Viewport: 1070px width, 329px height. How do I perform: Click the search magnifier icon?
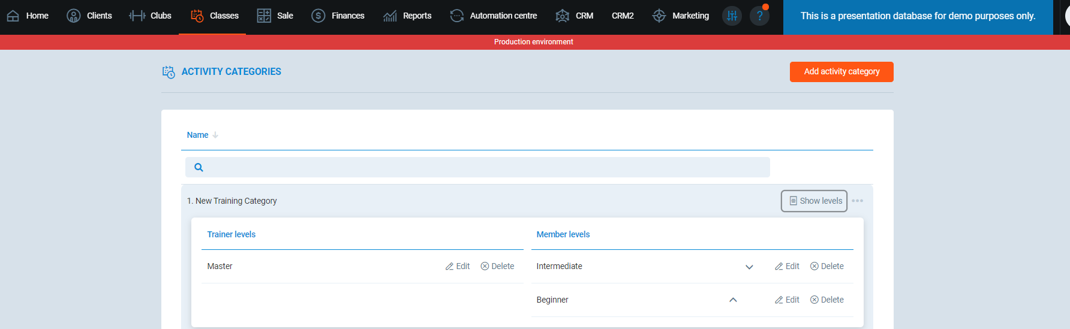tap(199, 168)
